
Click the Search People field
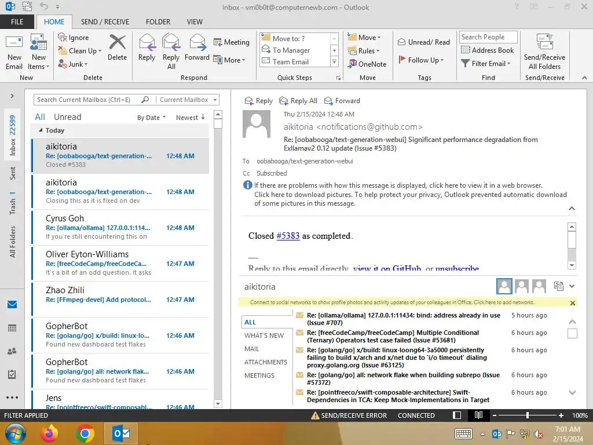488,37
